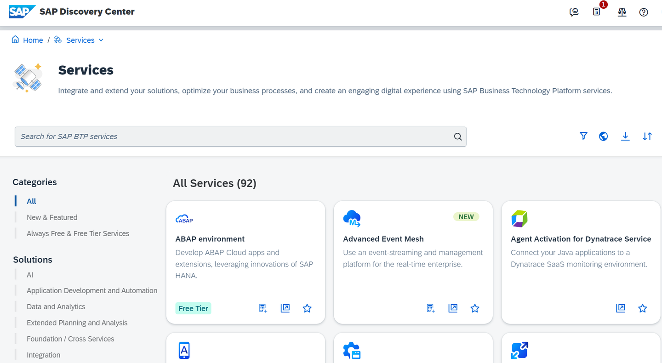Click the Home breadcrumb link
Viewport: 662px width, 363px height.
(33, 40)
